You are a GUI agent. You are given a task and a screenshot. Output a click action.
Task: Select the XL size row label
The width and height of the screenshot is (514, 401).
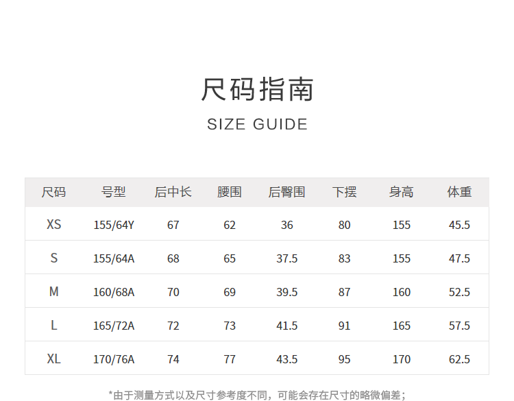coord(53,359)
